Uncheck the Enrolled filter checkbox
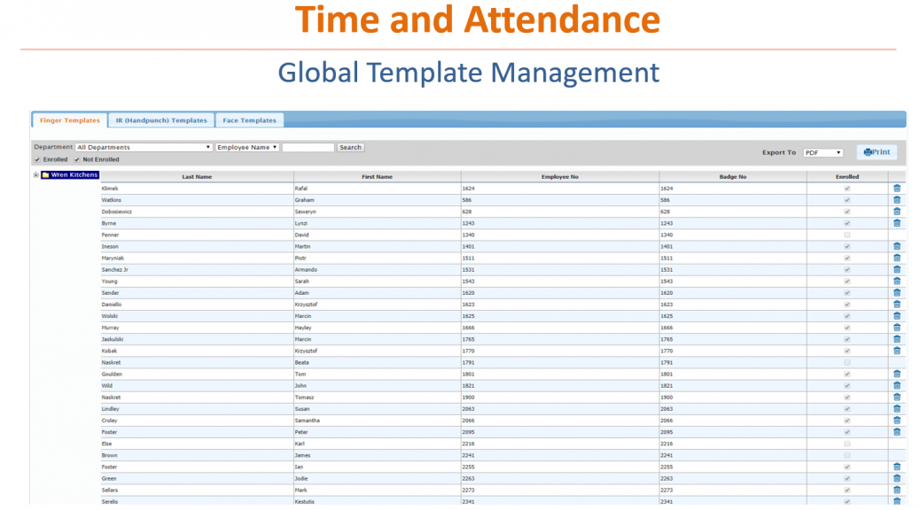Screen dimensions: 920x510 pos(37,159)
